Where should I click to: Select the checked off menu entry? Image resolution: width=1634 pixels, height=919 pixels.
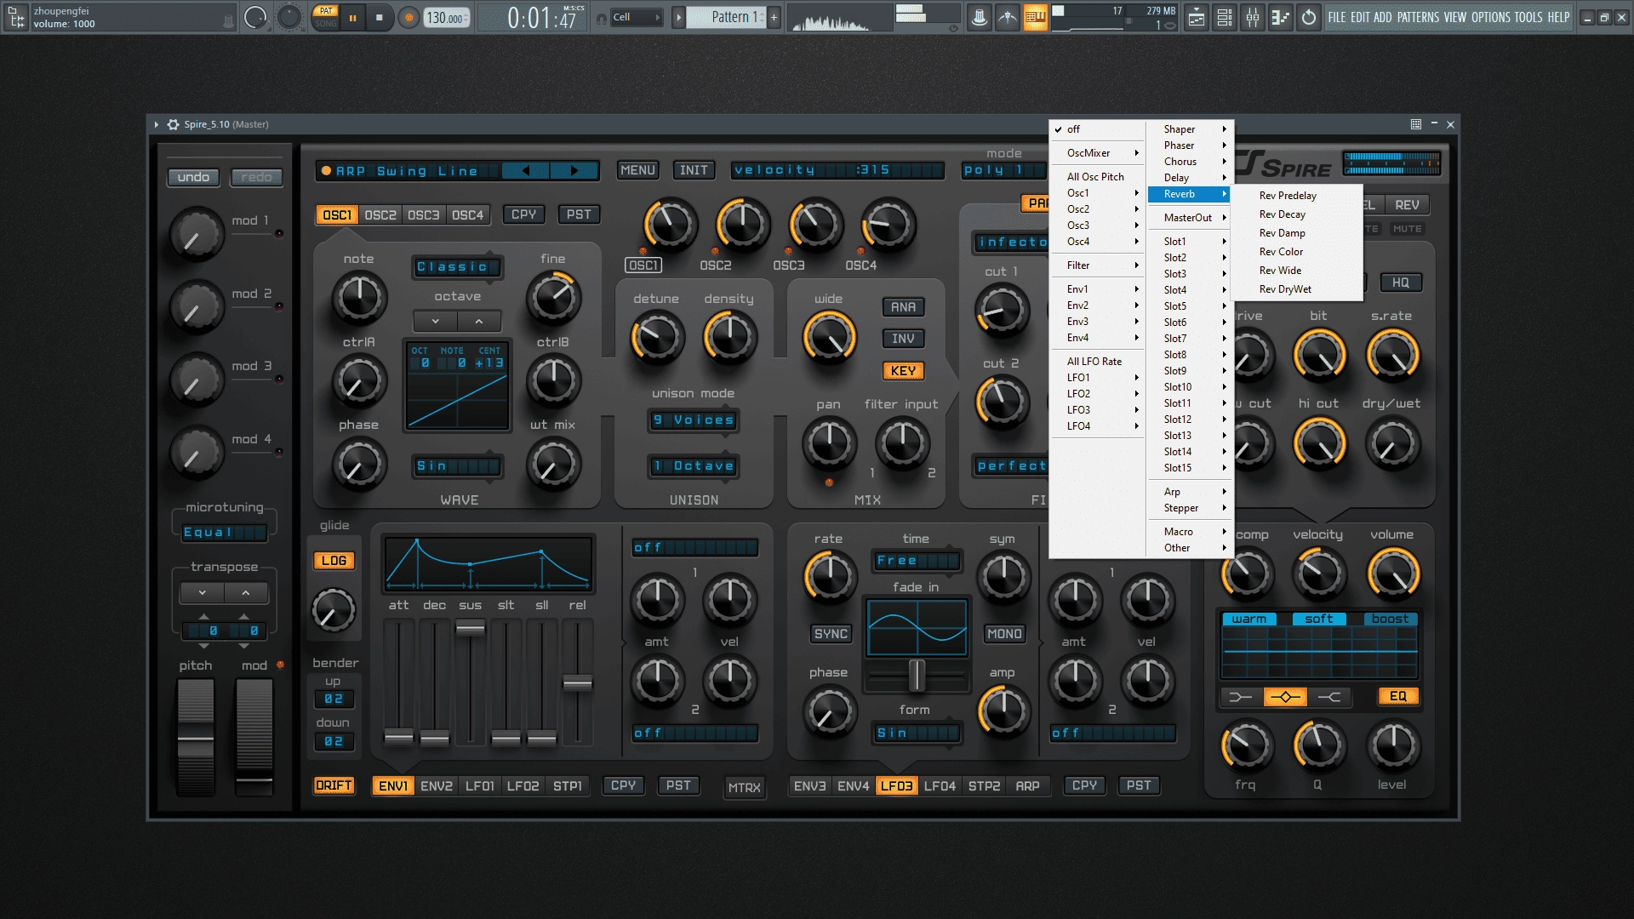click(1096, 129)
